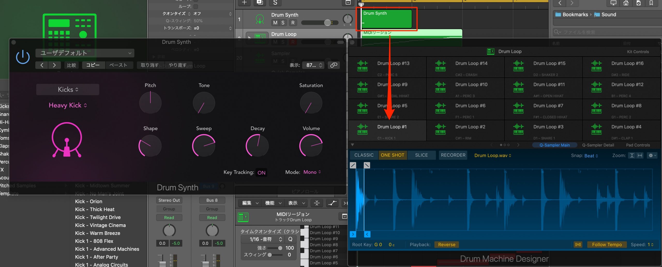Select the Drum Loop #7 pad
The image size is (662, 267).
[544, 109]
